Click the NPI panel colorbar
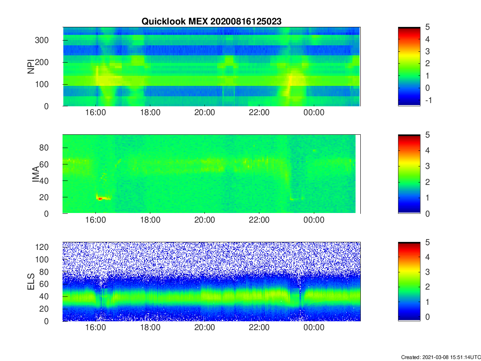 (409, 67)
